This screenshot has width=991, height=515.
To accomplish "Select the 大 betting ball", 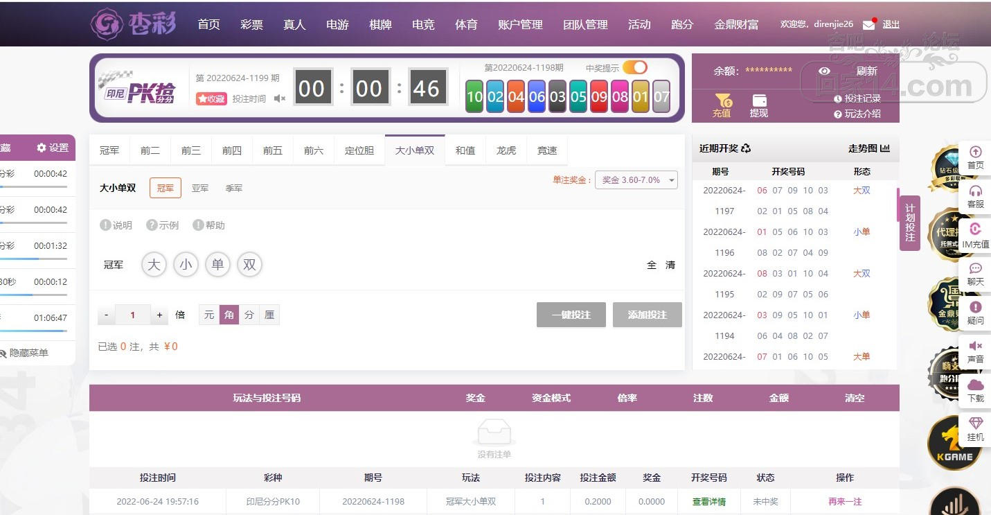I will (x=154, y=265).
